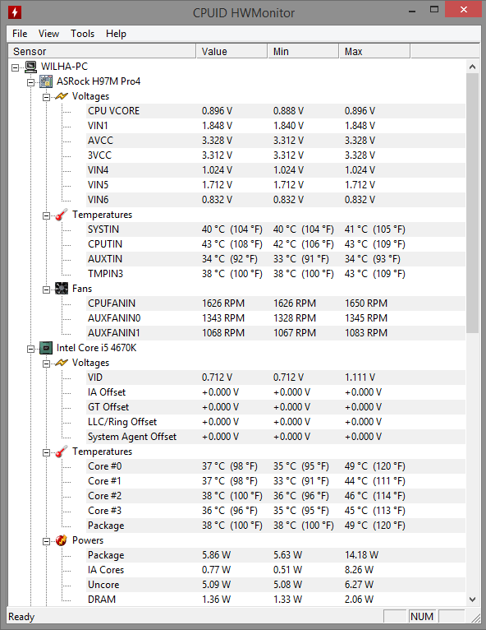The image size is (486, 630).
Task: Click the Sensor column header
Action: click(103, 52)
